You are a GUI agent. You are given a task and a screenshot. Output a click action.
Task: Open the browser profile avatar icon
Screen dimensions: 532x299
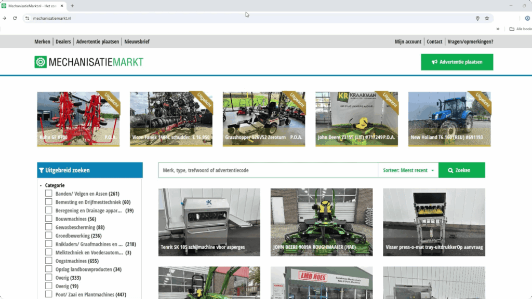click(527, 18)
